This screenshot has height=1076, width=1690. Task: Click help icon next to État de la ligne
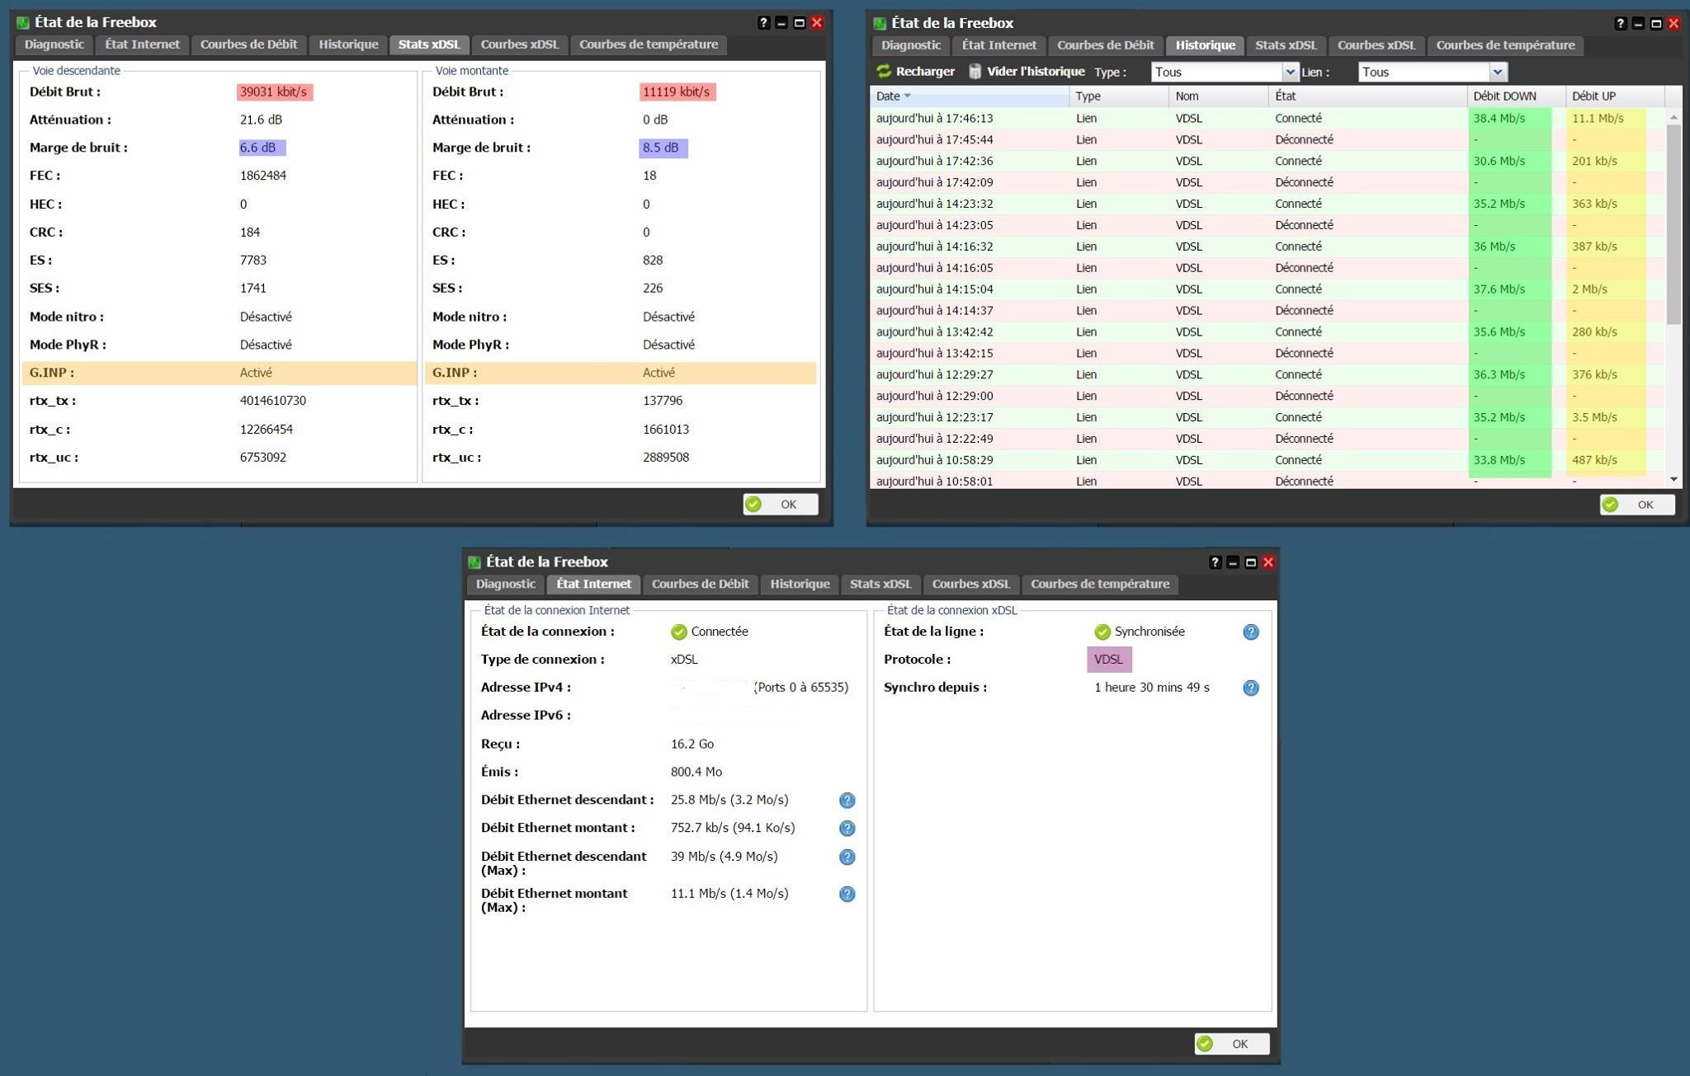point(1251,632)
